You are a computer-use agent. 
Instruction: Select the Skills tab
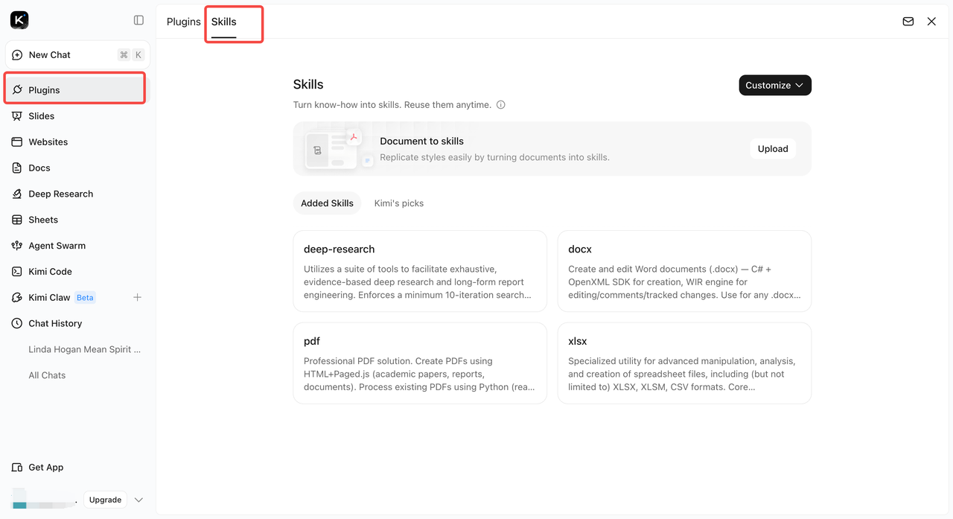point(223,22)
